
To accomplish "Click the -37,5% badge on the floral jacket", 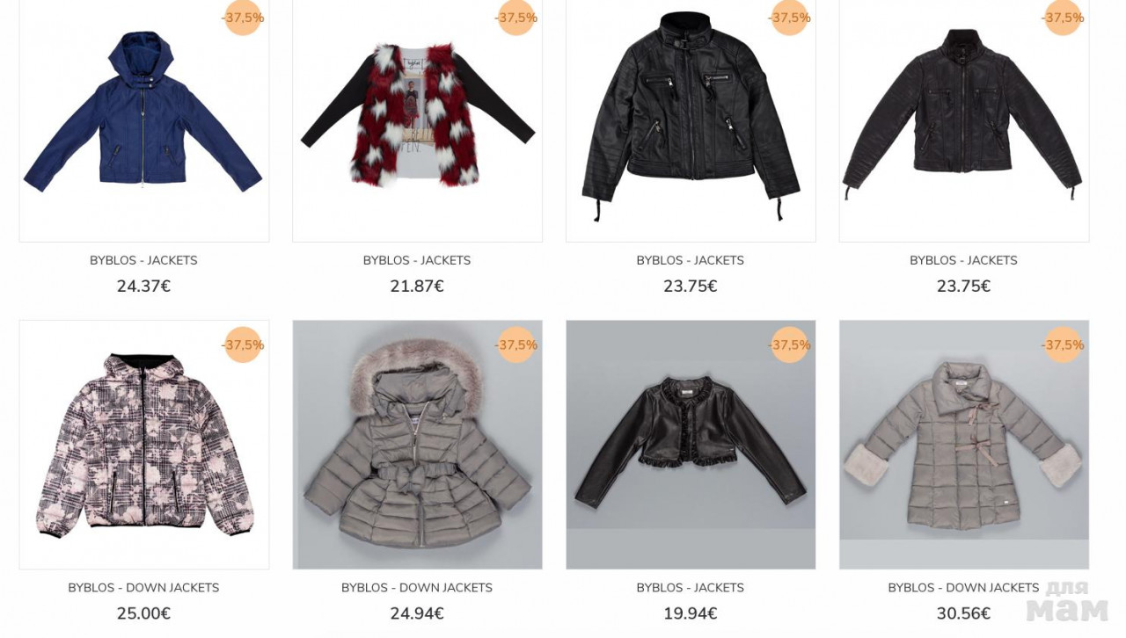I will (244, 344).
